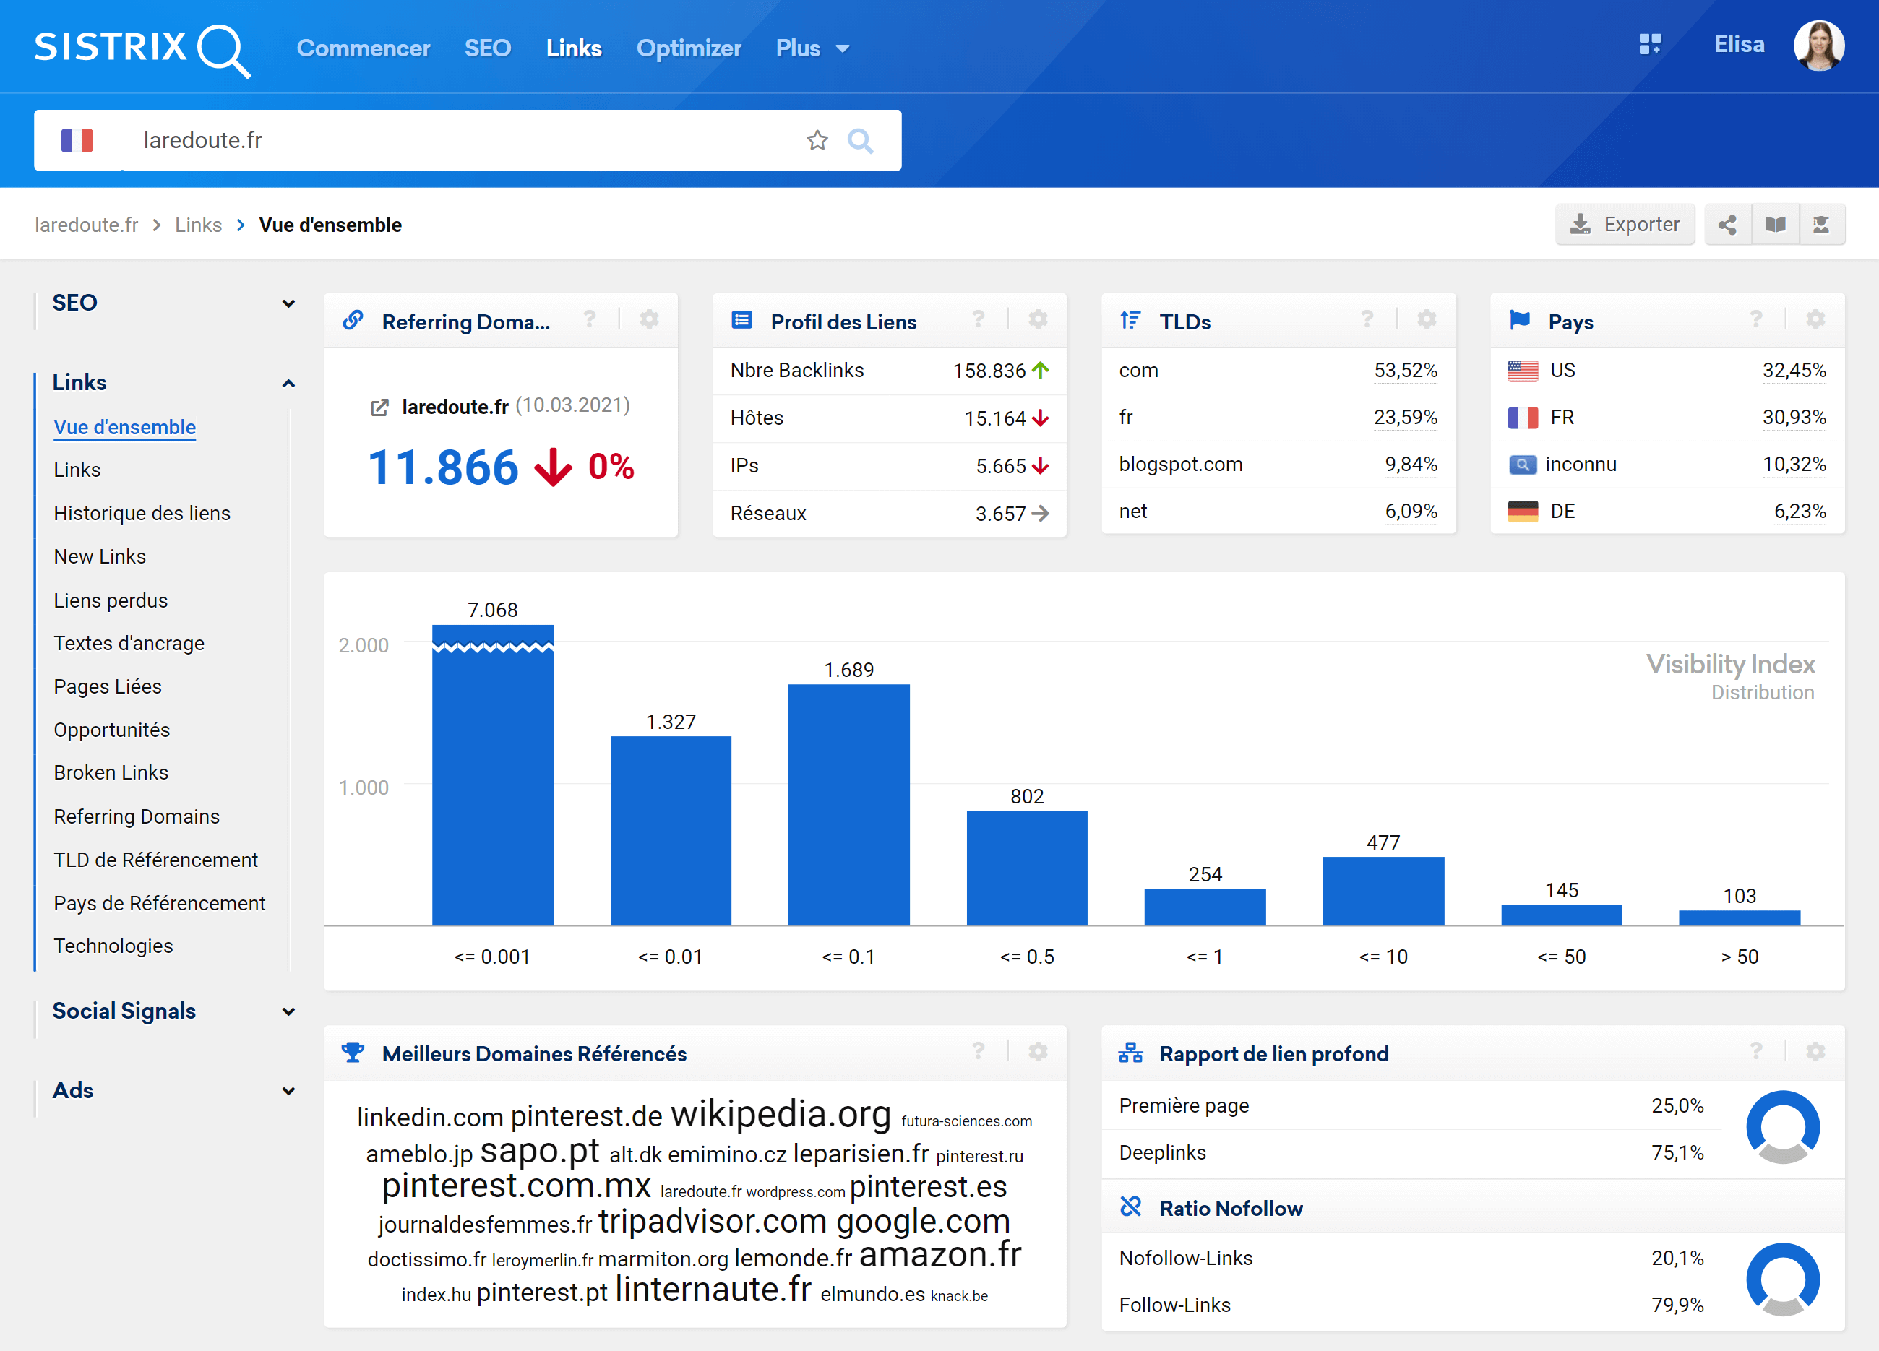Screen dimensions: 1879x1351
Task: Expand the Social Signals sidebar section
Action: point(288,1011)
